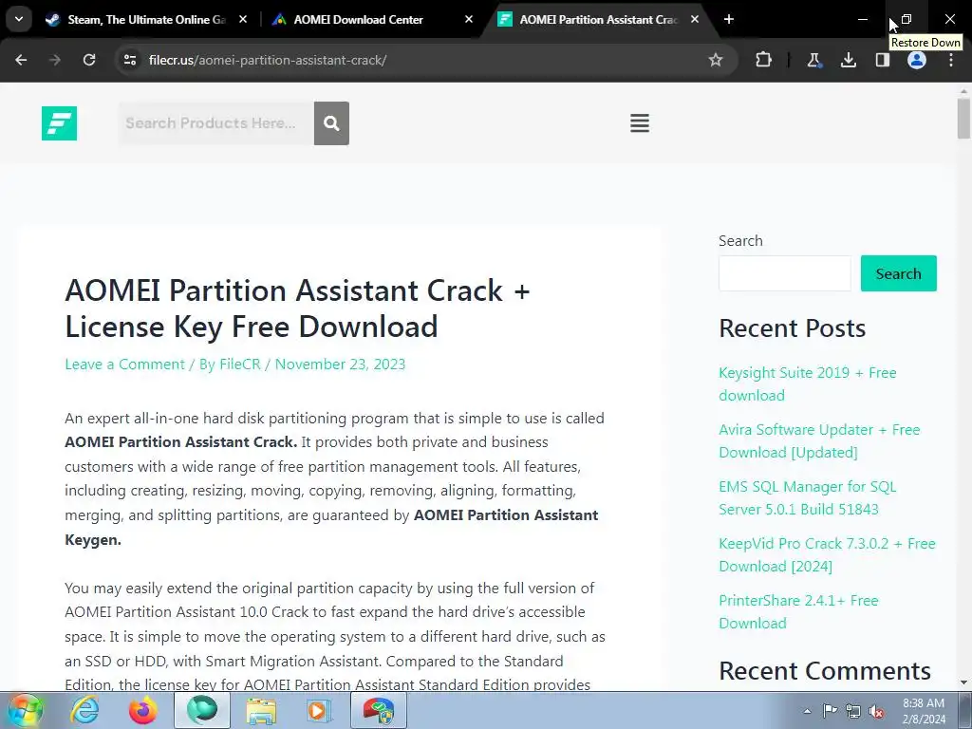972x729 pixels.
Task: Open the Downloads toolbar icon
Action: (x=848, y=60)
